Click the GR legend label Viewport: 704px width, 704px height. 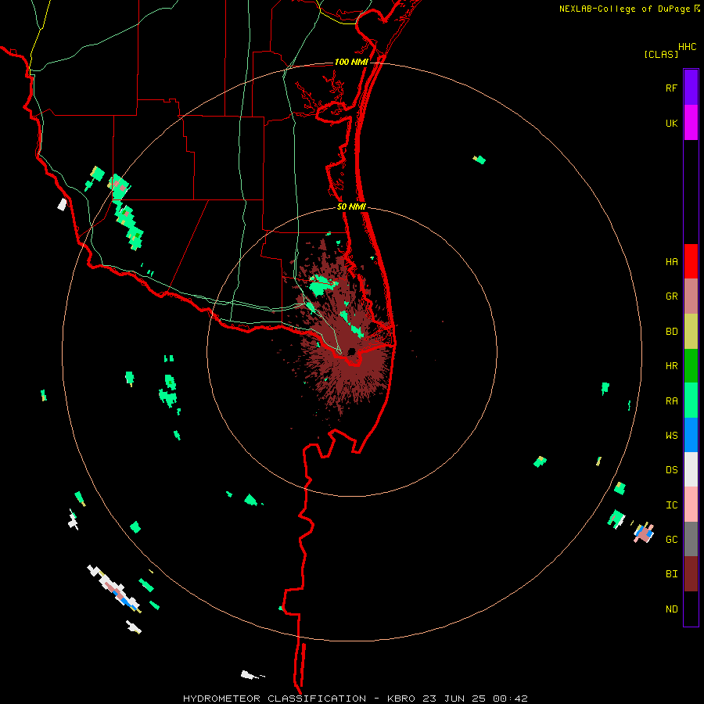click(671, 296)
